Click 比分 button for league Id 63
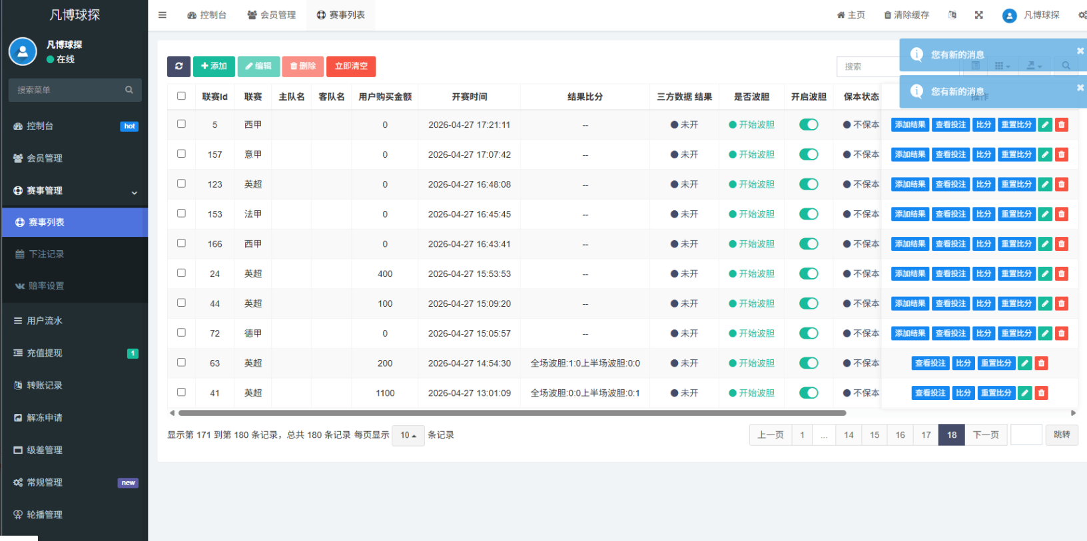 pyautogui.click(x=963, y=363)
